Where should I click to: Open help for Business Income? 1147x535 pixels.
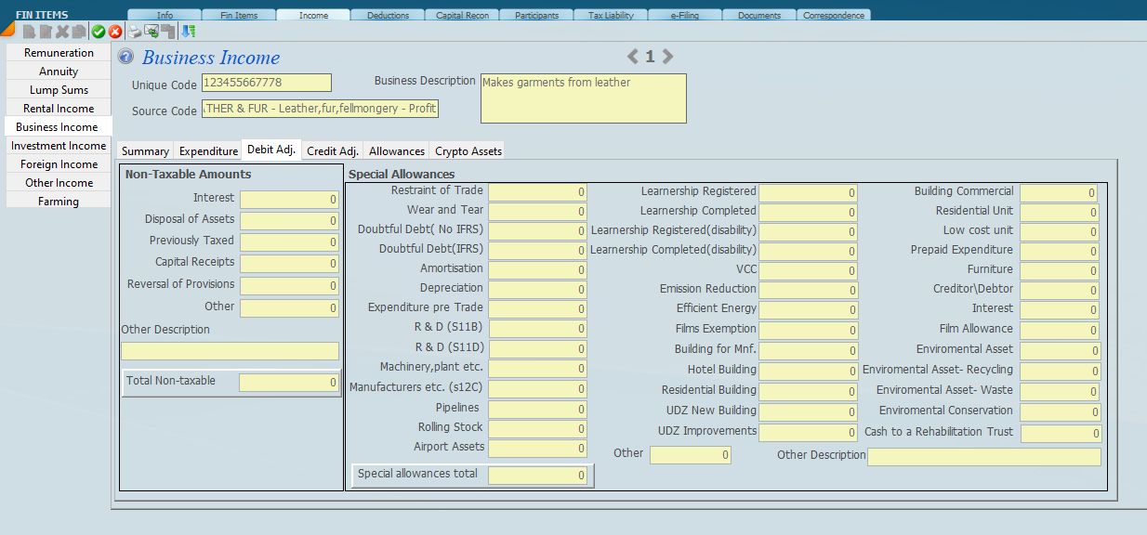pos(126,57)
